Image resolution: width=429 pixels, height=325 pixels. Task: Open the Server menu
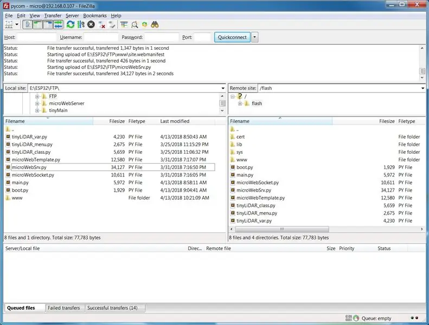(x=72, y=16)
